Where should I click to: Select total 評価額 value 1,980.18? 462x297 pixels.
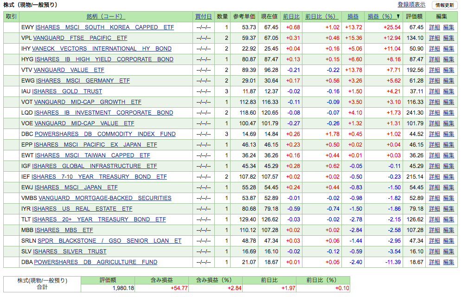click(123, 288)
